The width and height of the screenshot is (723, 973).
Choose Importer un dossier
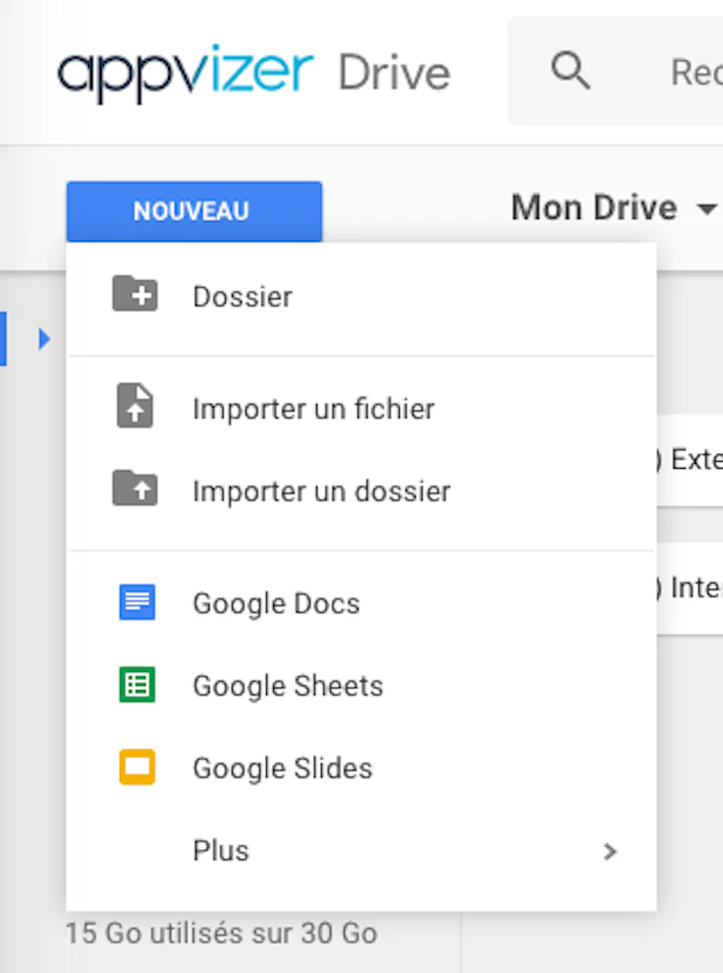361,491
